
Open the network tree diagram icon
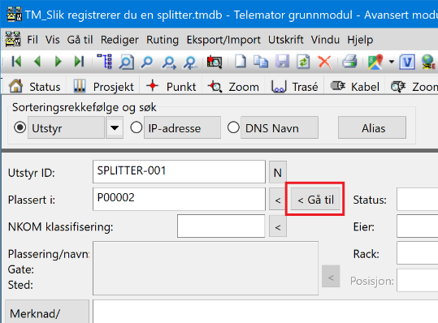(105, 62)
